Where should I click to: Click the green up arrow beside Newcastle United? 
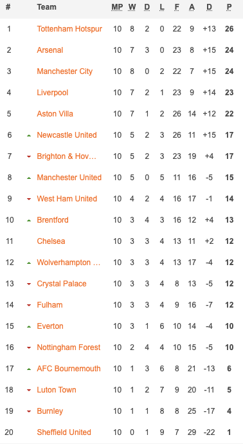point(28,136)
